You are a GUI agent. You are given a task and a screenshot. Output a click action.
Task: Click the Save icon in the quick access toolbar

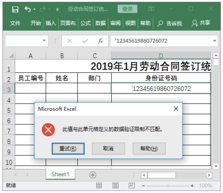tap(15, 9)
